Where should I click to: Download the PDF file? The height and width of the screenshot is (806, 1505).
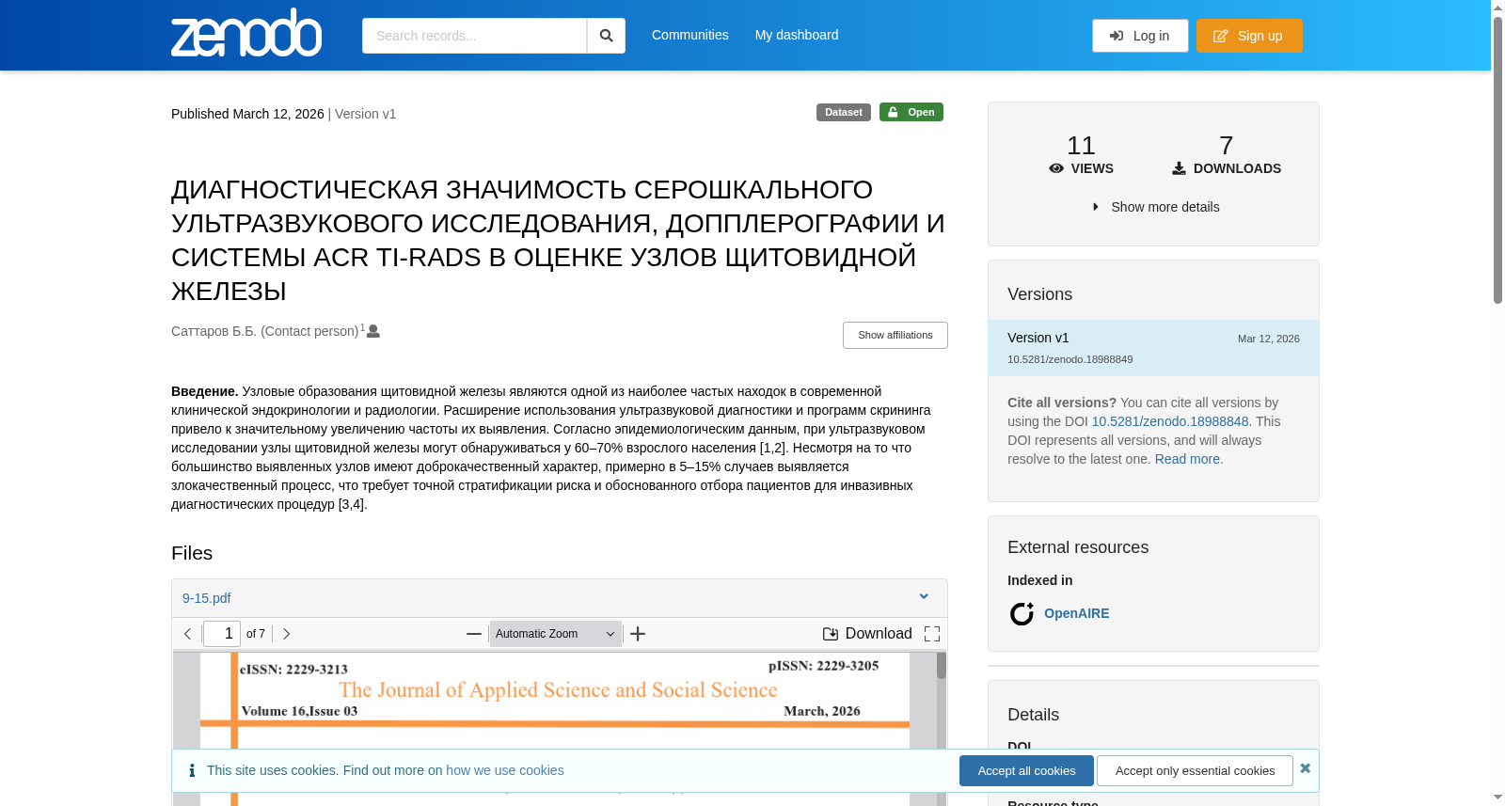pos(867,634)
